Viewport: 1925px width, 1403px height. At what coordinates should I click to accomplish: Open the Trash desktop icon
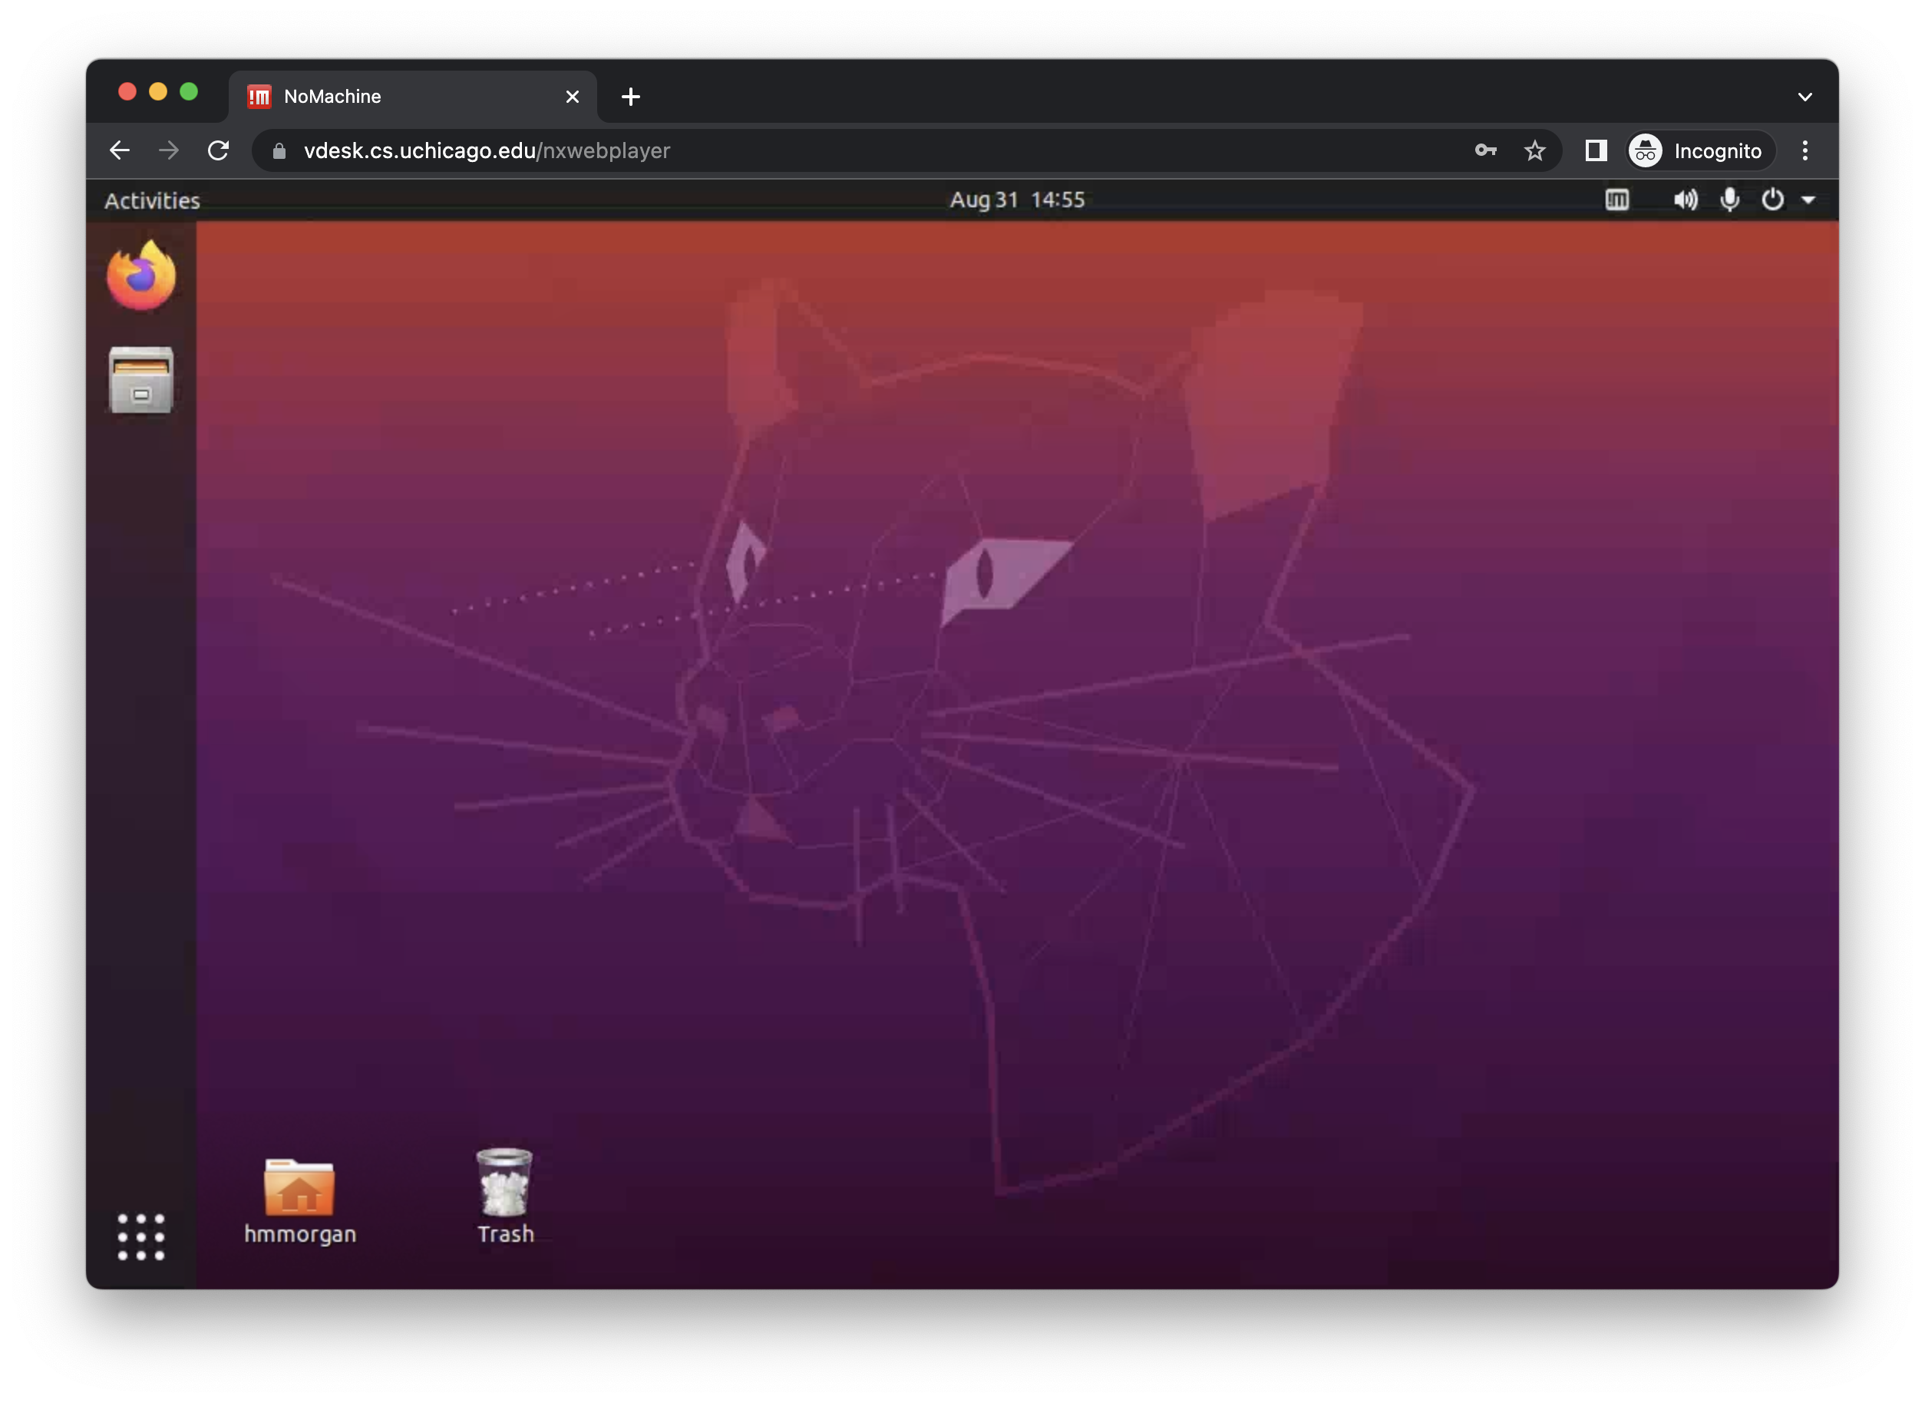(504, 1185)
